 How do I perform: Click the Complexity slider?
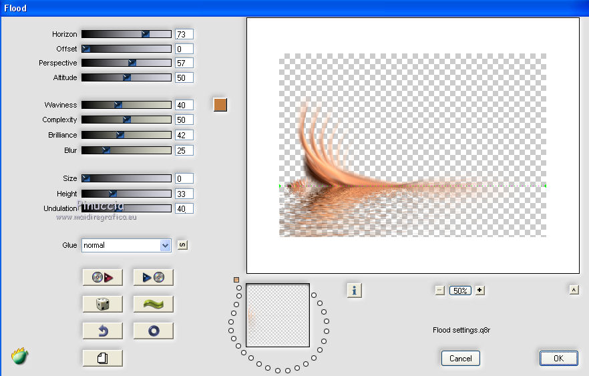pos(126,120)
